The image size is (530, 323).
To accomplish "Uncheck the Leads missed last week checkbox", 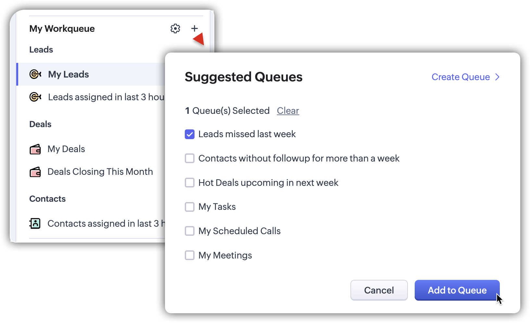I will [x=190, y=134].
